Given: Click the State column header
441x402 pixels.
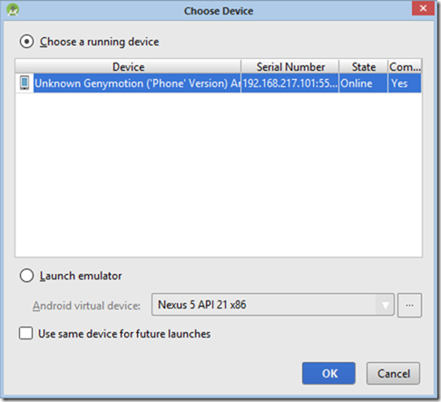Looking at the screenshot, I should (364, 67).
